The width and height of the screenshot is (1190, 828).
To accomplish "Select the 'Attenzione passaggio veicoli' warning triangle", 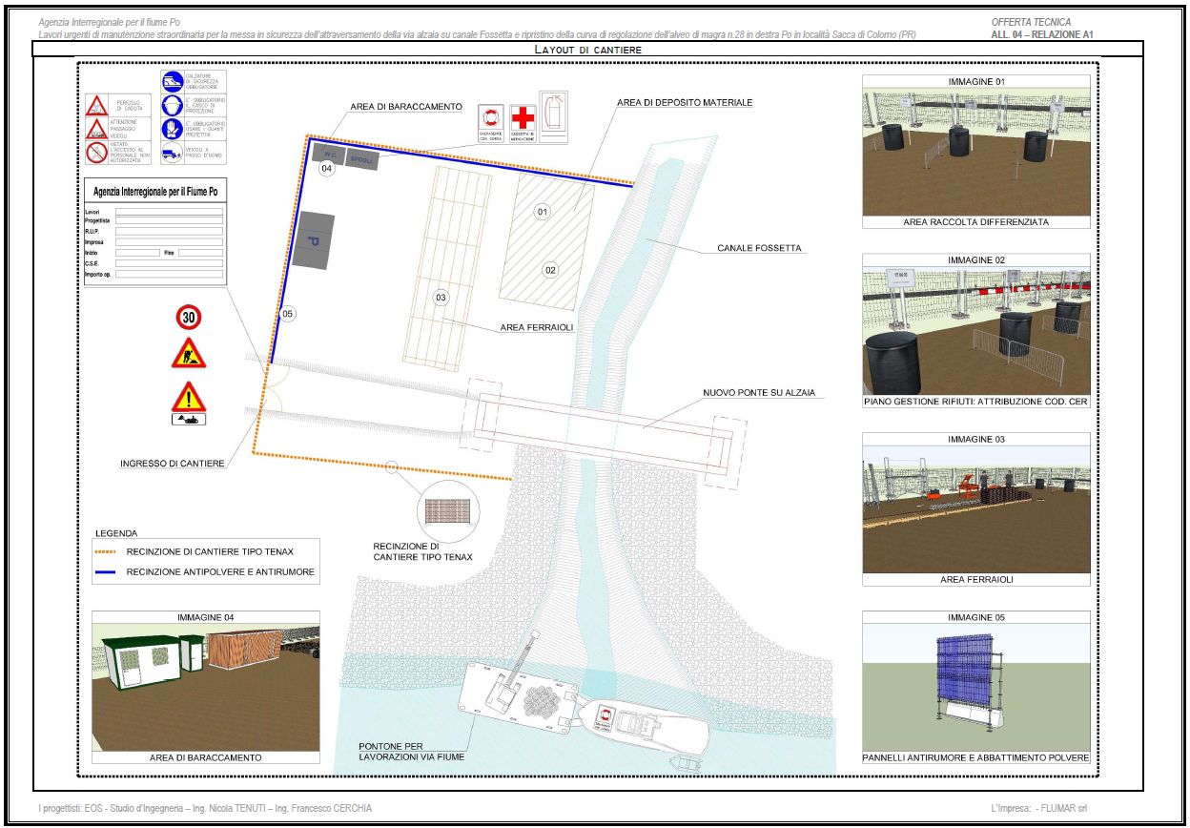I will (96, 129).
